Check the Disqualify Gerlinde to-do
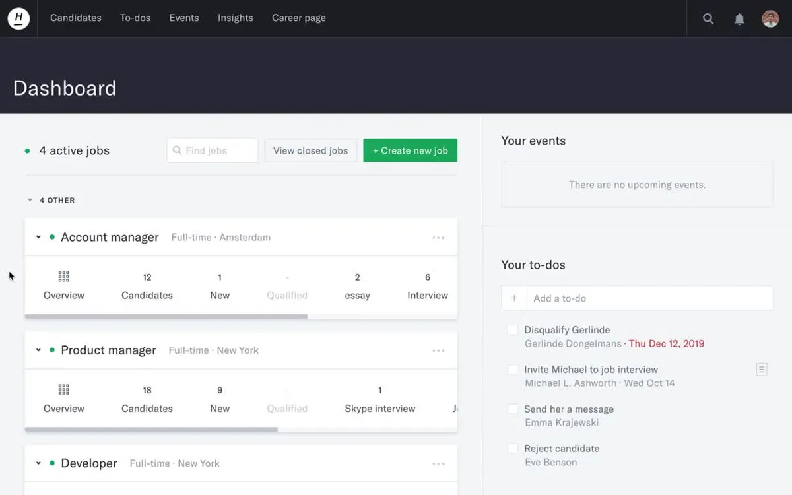This screenshot has height=495, width=792. click(512, 330)
